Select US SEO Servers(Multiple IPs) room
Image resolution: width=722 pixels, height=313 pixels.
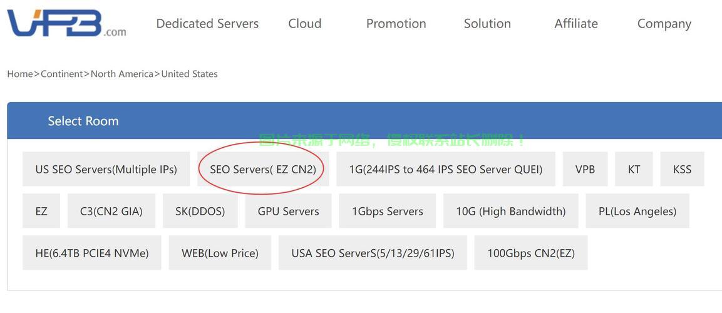tap(106, 169)
